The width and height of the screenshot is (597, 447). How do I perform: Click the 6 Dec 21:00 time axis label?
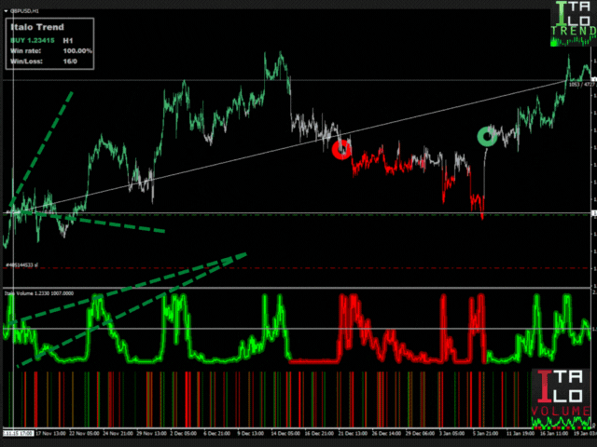tap(217, 433)
